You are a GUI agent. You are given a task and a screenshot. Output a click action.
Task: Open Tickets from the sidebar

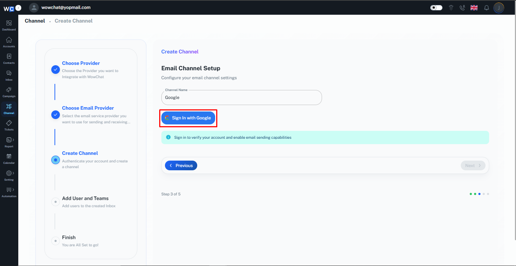[9, 125]
